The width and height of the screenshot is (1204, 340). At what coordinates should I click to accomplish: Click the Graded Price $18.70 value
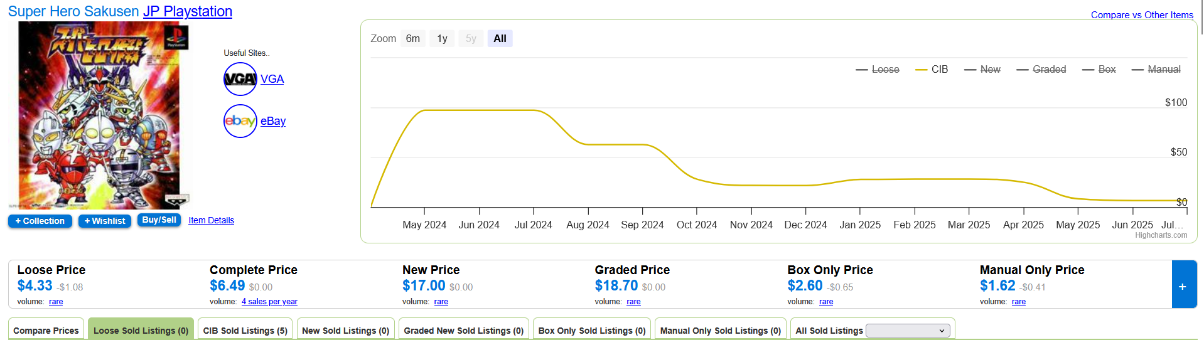[616, 285]
